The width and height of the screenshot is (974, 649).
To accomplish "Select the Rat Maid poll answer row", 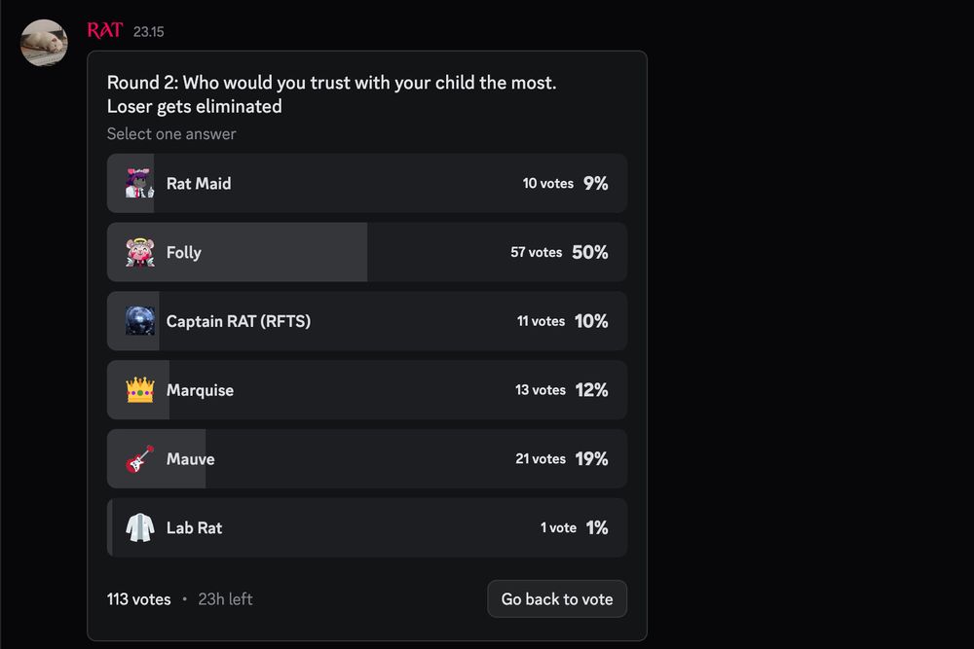I will click(366, 183).
